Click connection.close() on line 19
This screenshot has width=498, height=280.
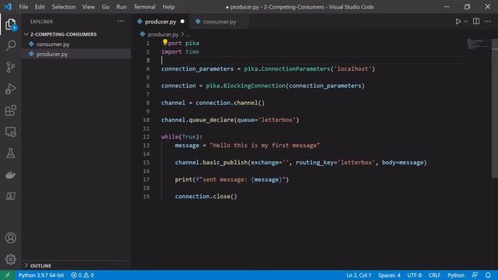[x=205, y=196]
